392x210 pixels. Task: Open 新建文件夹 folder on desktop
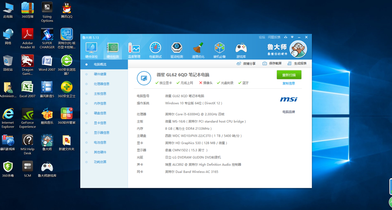tap(67, 143)
